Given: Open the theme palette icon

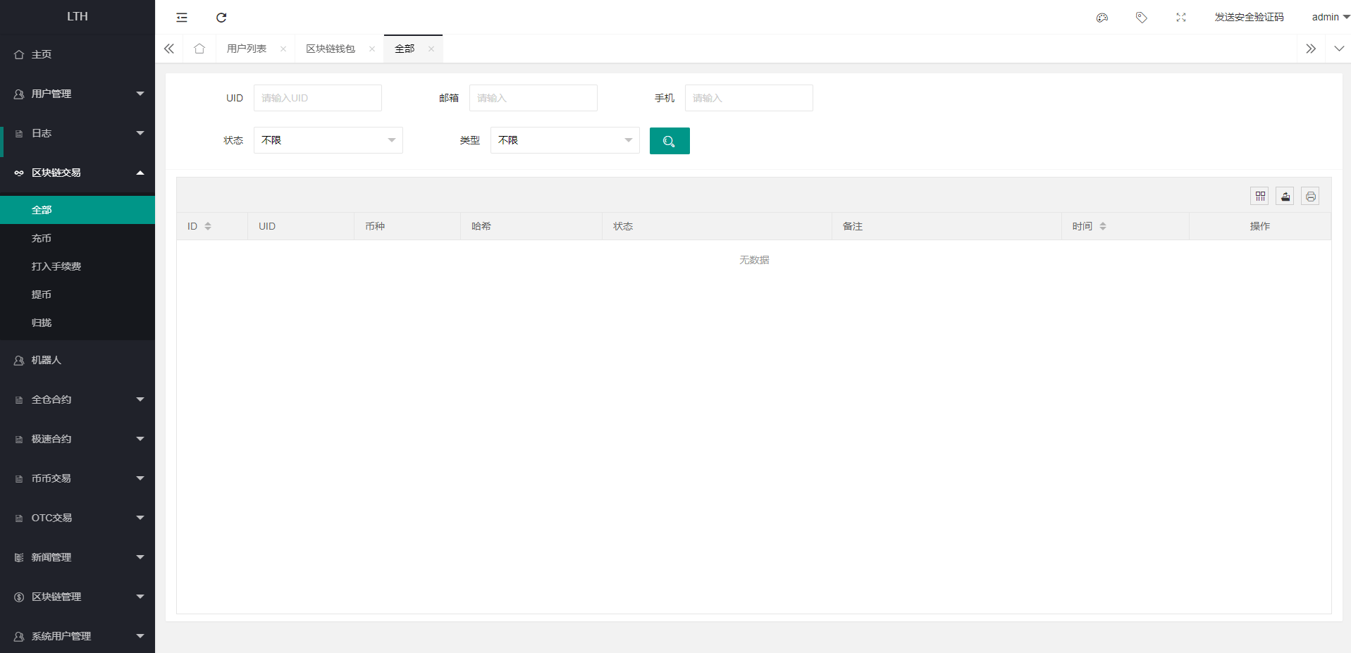Looking at the screenshot, I should coord(1102,18).
